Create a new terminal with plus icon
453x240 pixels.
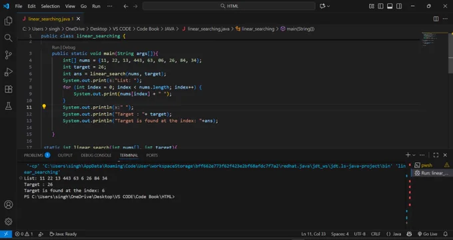[x=408, y=155]
